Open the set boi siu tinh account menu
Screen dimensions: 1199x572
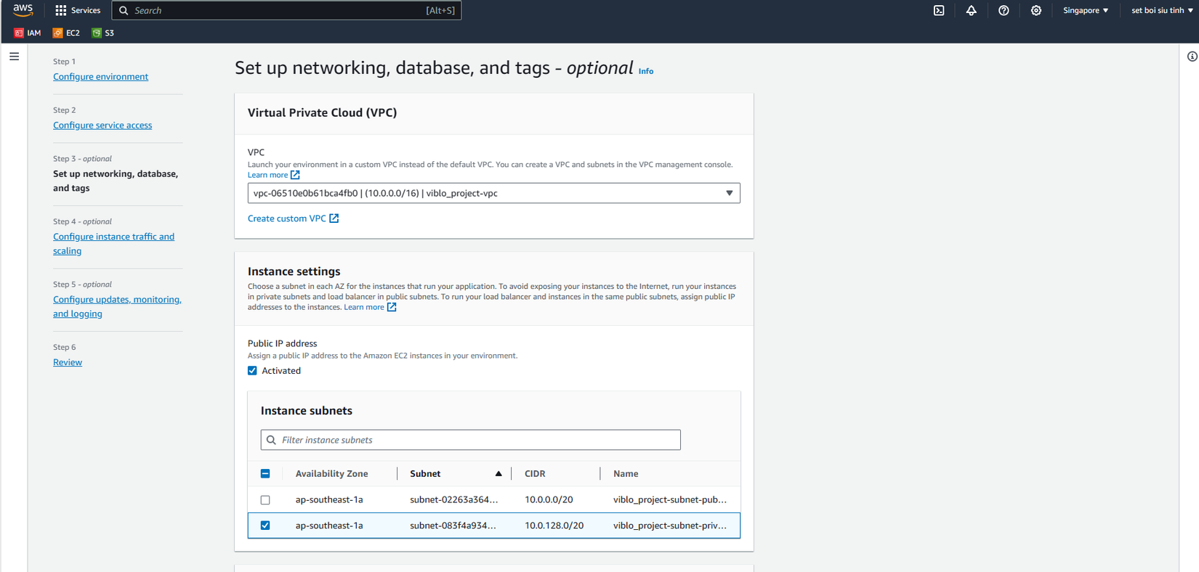coord(1161,11)
